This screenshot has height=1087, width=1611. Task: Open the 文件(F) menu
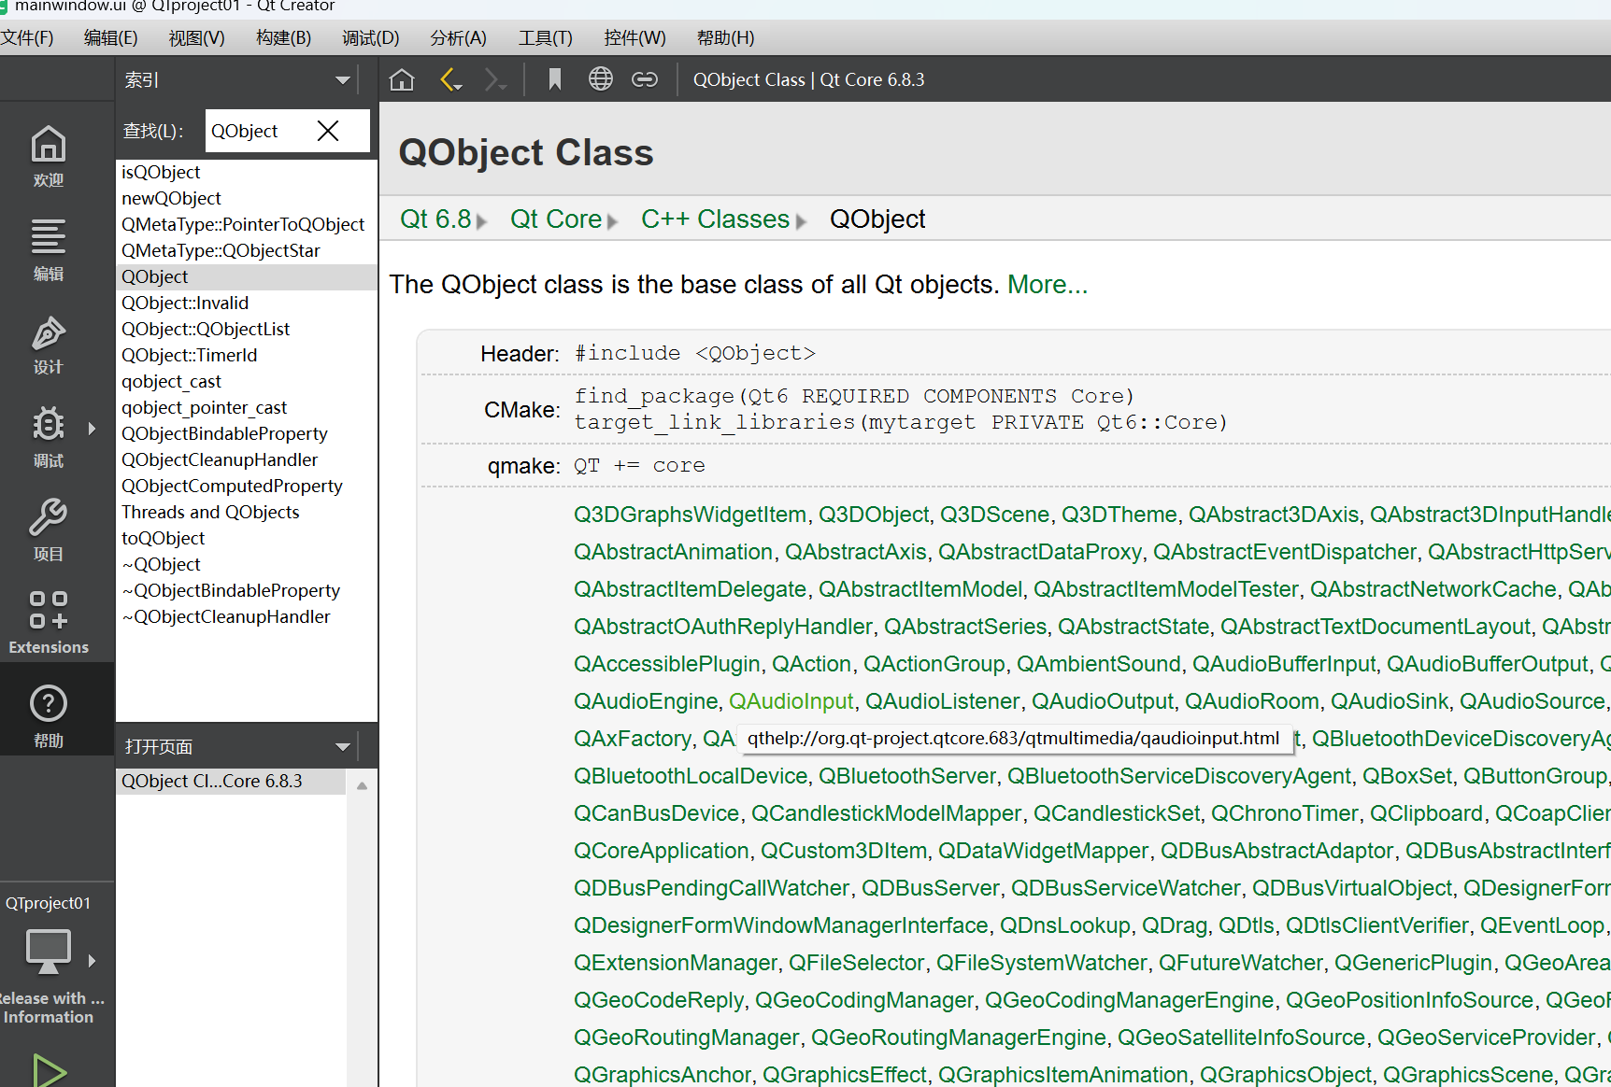click(x=27, y=38)
